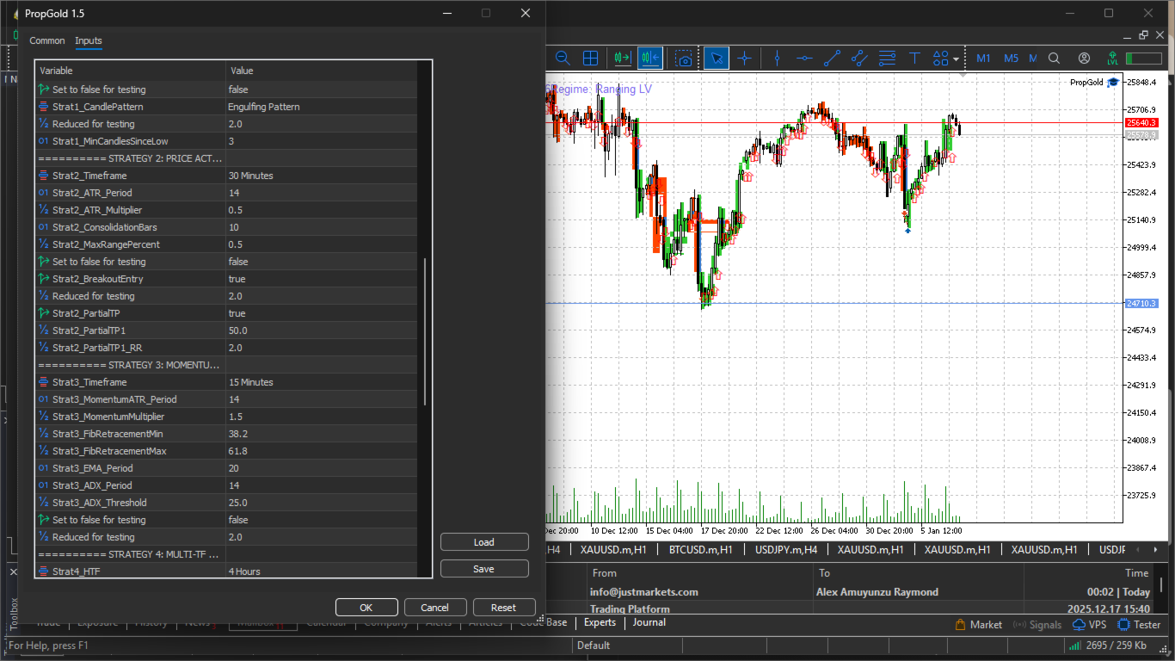This screenshot has height=661, width=1175.
Task: Toggle the chart shift icon
Action: [650, 59]
